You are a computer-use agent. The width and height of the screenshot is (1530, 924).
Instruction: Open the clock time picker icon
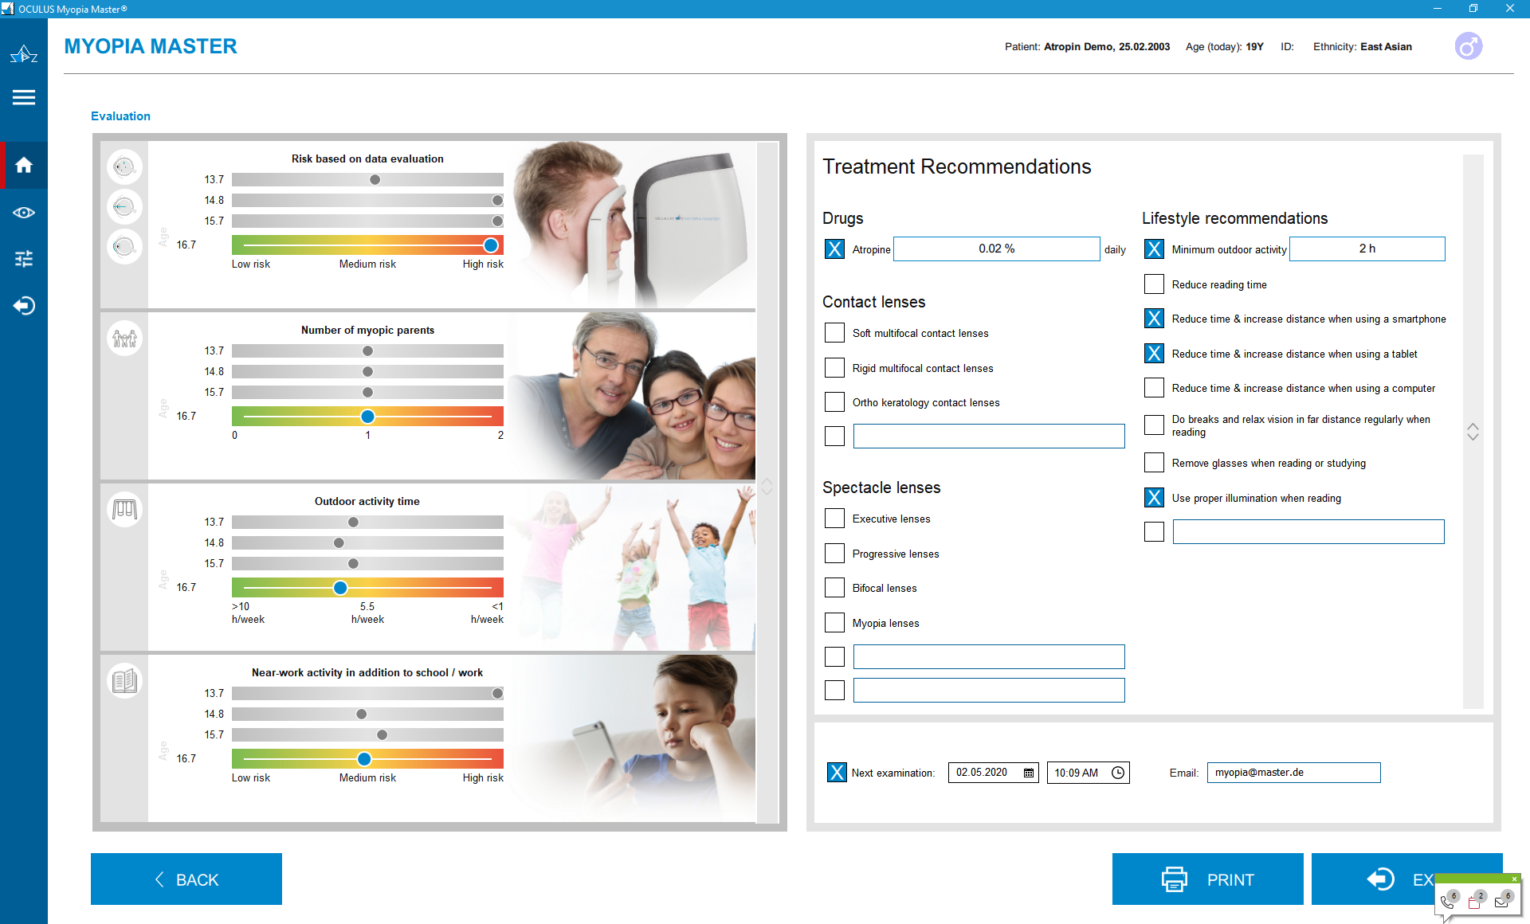pos(1118,773)
